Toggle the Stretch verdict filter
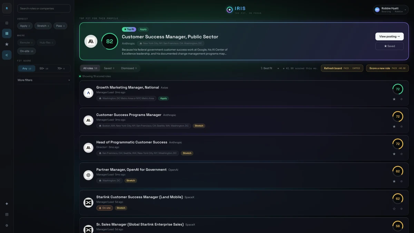414x233 pixels. (43, 26)
